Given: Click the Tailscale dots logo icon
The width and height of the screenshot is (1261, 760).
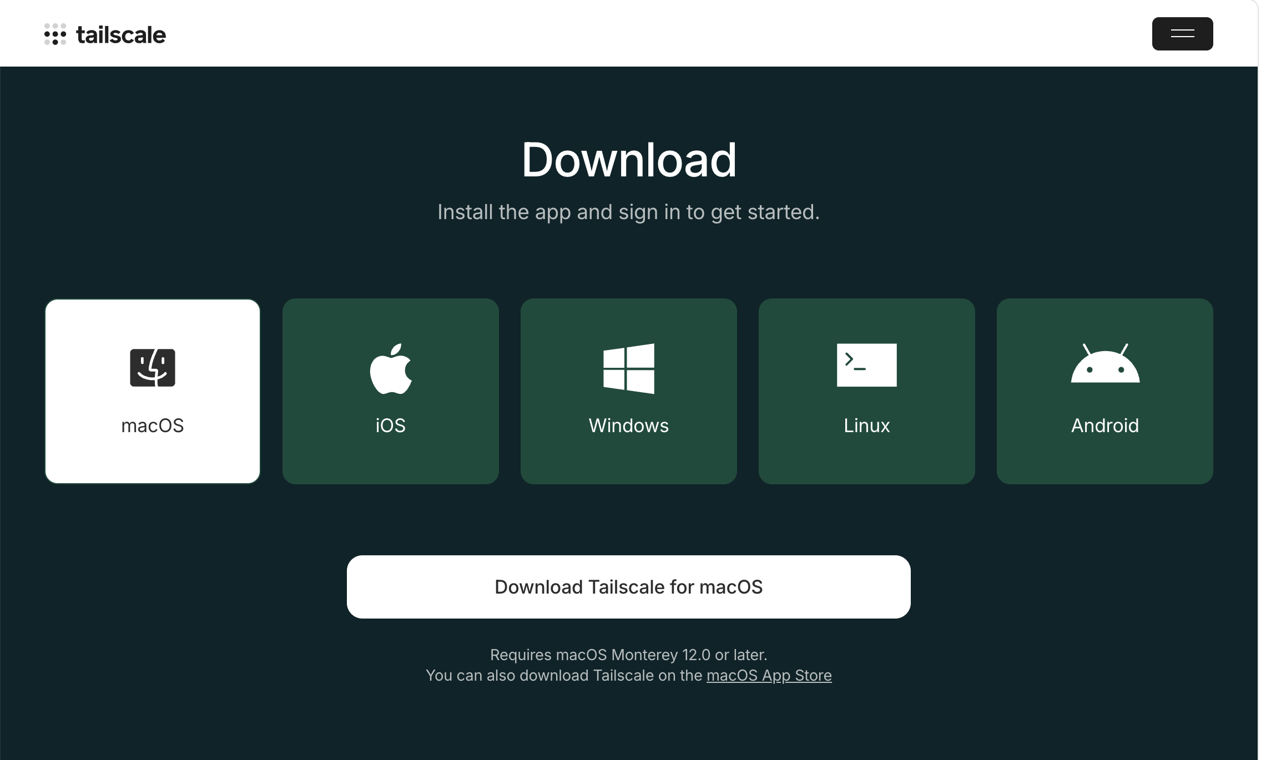Looking at the screenshot, I should pos(55,34).
